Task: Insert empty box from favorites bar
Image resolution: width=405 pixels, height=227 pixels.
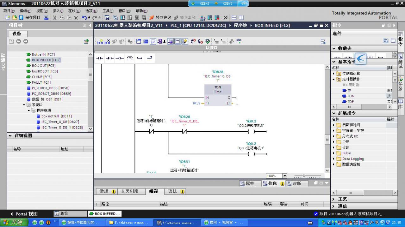Action: [x=130, y=58]
